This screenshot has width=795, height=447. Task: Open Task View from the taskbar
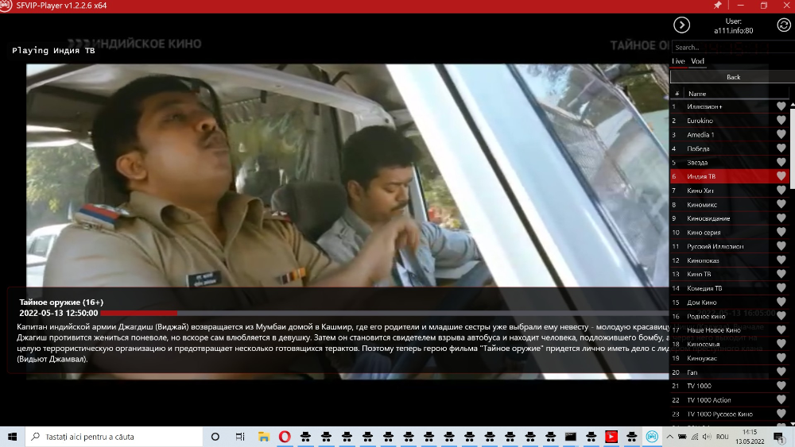tap(240, 437)
